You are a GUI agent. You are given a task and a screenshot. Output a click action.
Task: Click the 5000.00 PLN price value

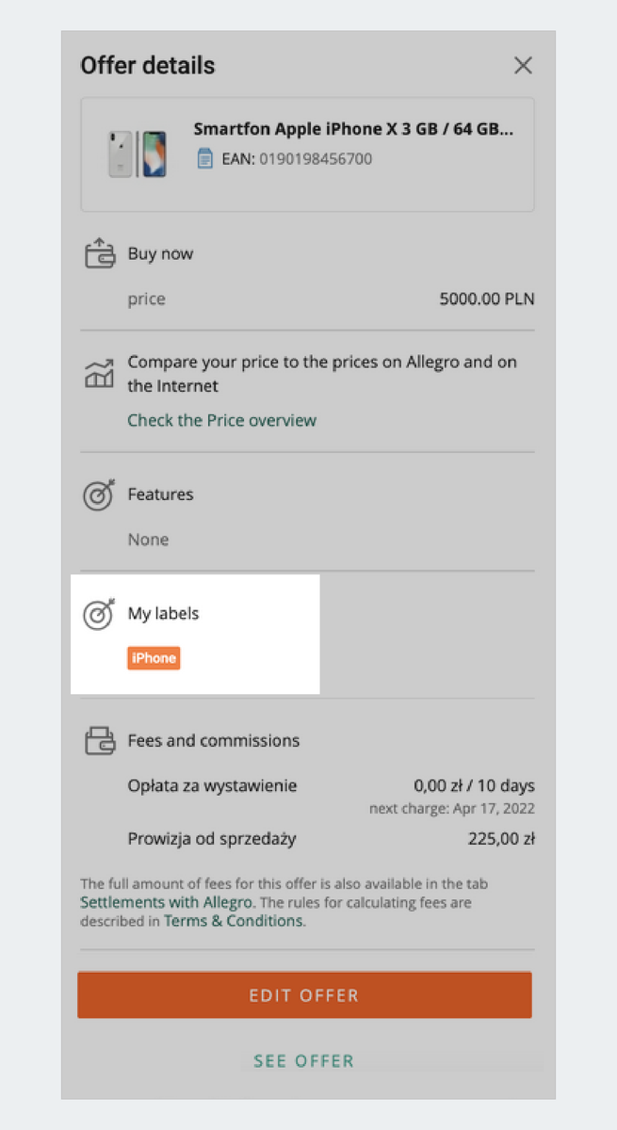487,299
